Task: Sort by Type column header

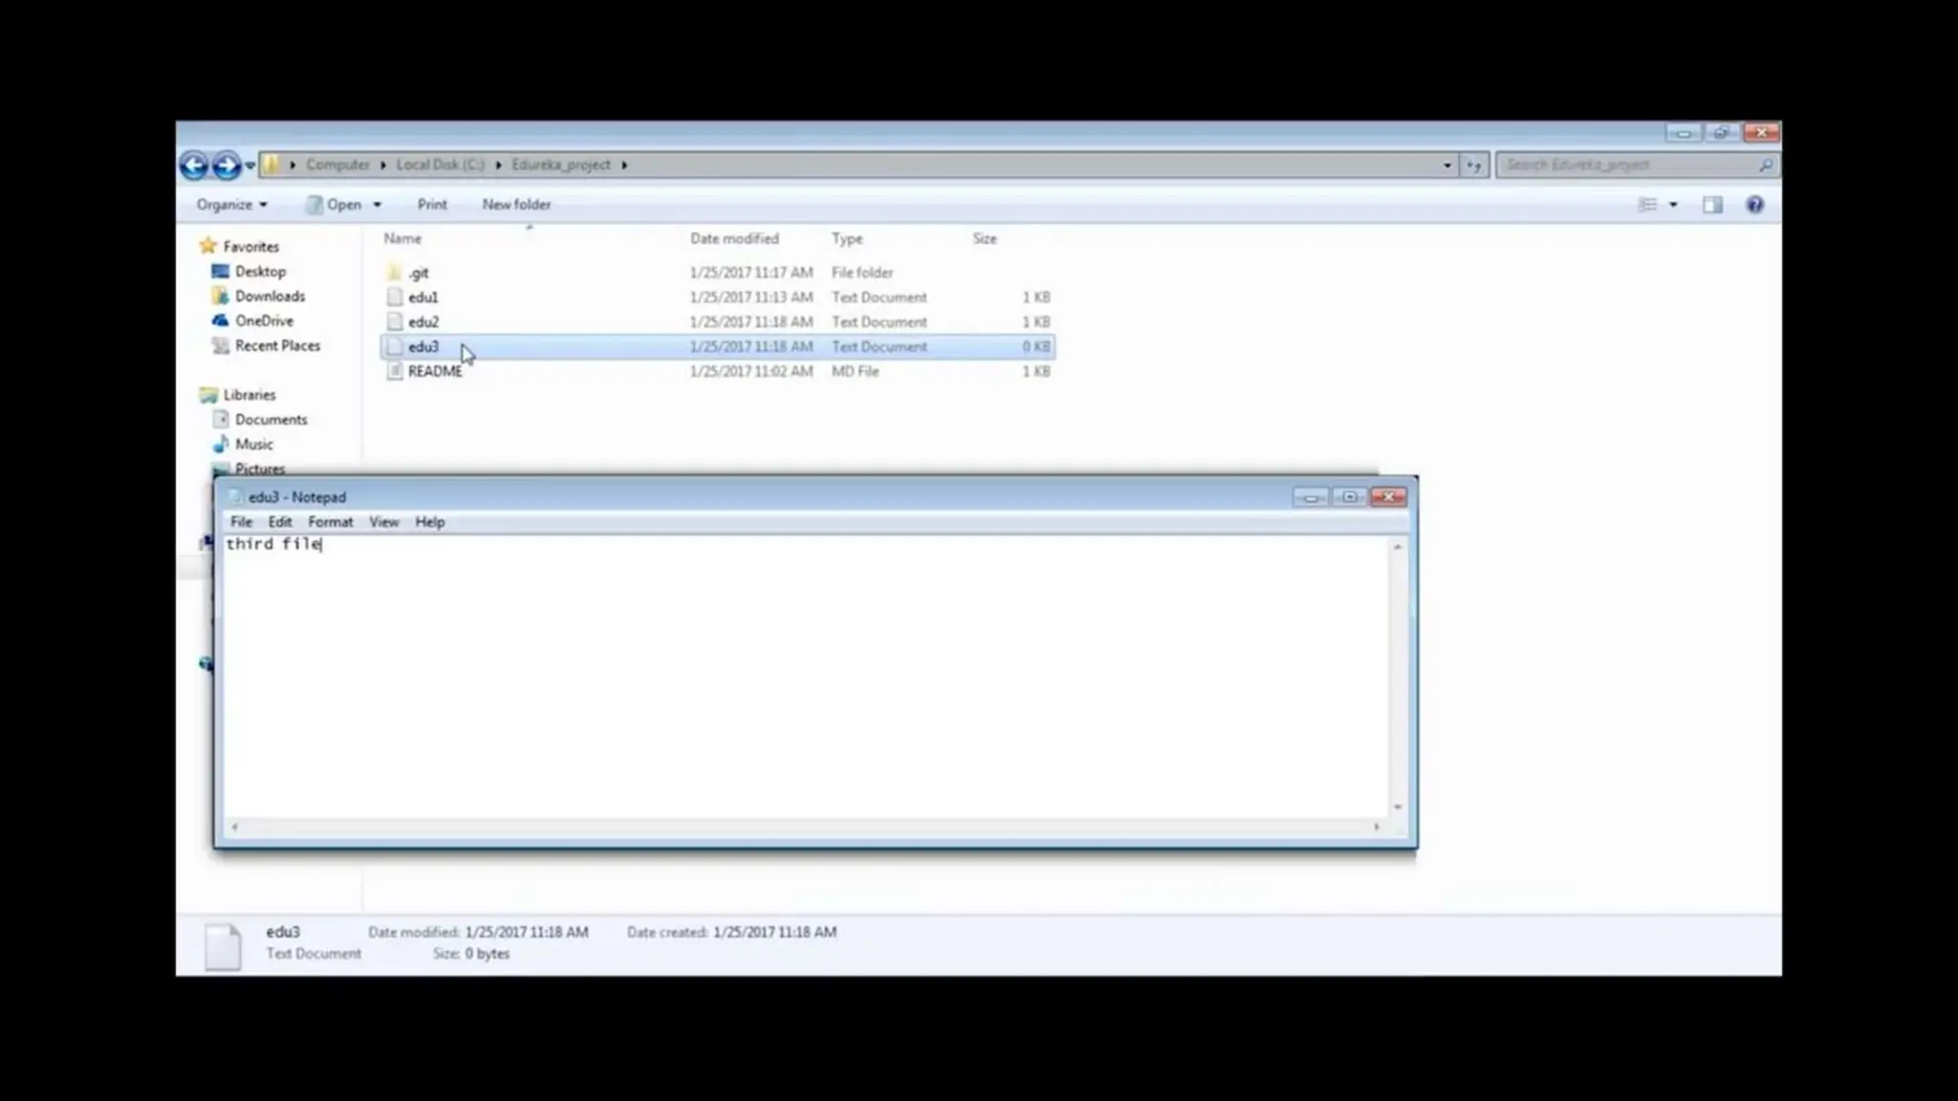Action: pos(846,239)
